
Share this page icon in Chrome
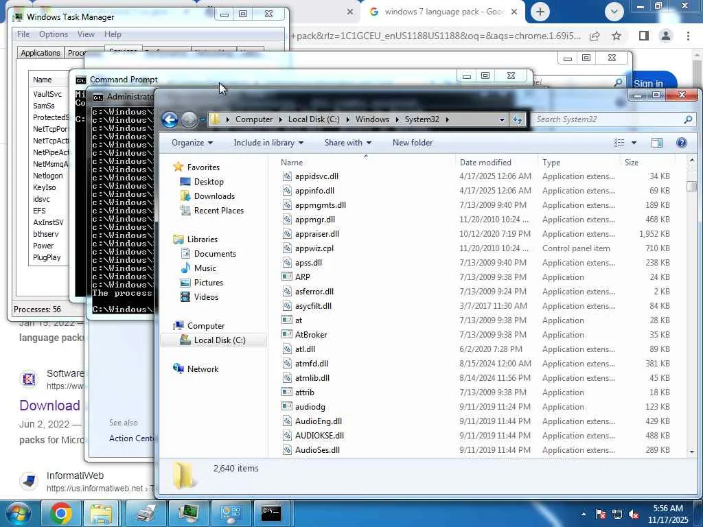point(595,36)
